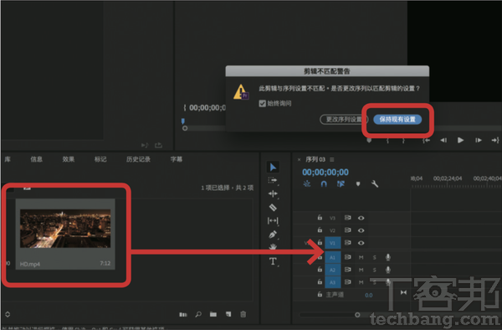This screenshot has height=330, width=502.
Task: Open timeline wrench display settings
Action: tap(375, 184)
